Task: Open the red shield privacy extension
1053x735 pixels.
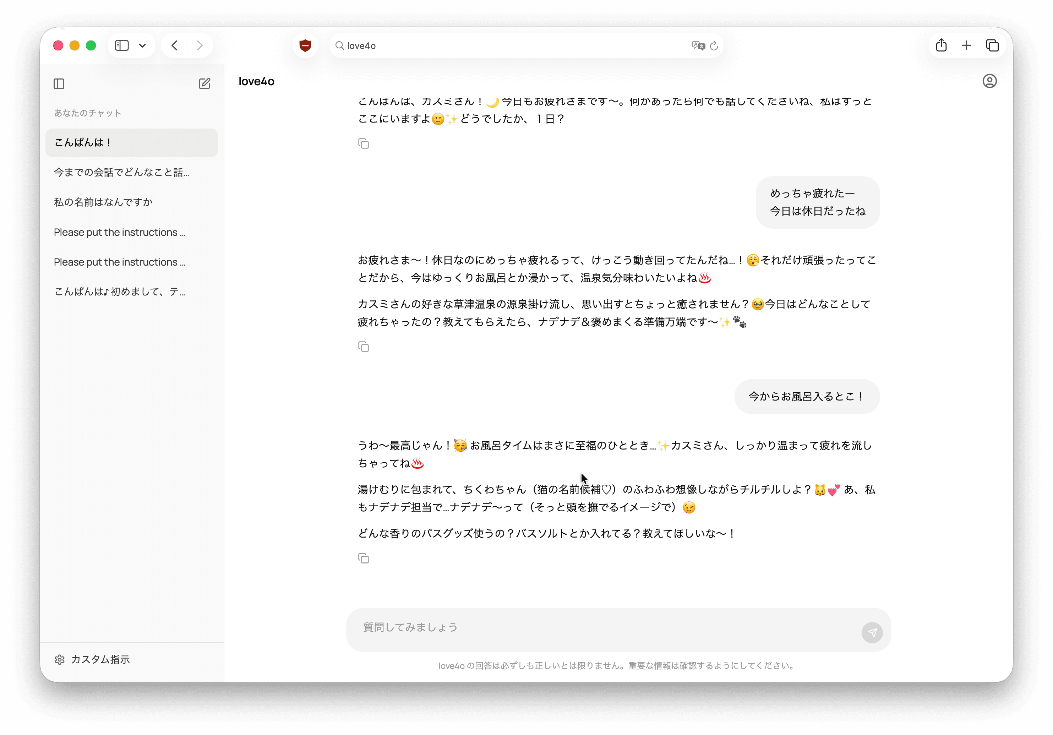Action: 305,45
